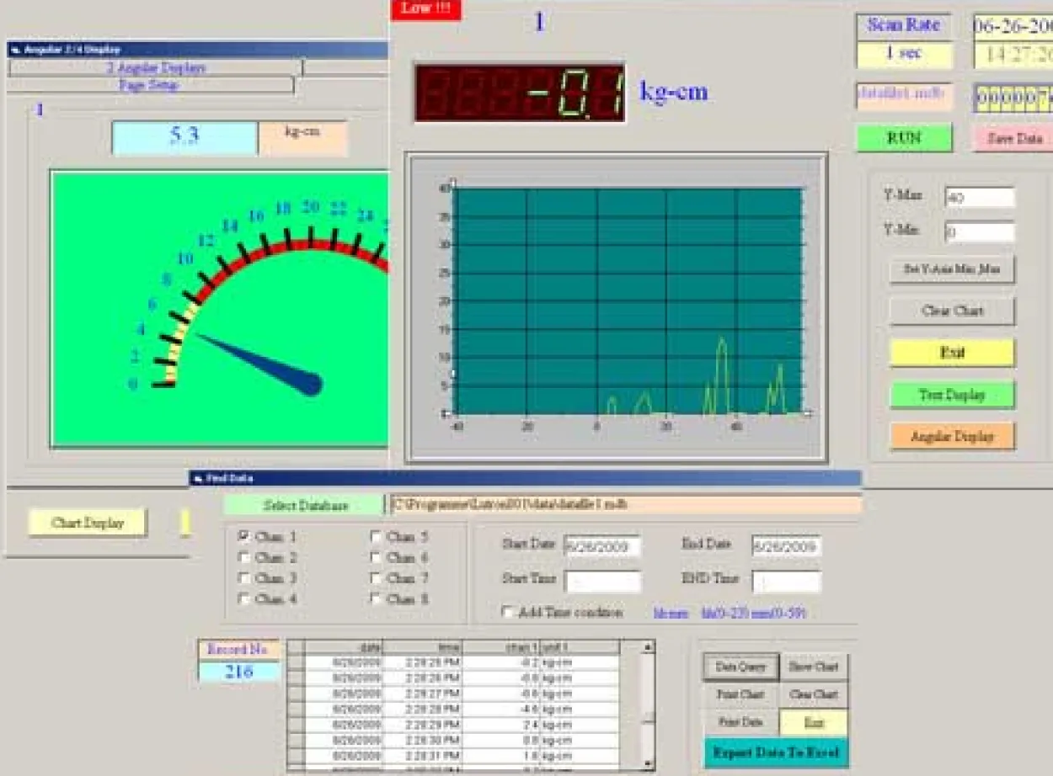The height and width of the screenshot is (776, 1053).
Task: Tick the Chan. 3 checkbox
Action: click(244, 578)
